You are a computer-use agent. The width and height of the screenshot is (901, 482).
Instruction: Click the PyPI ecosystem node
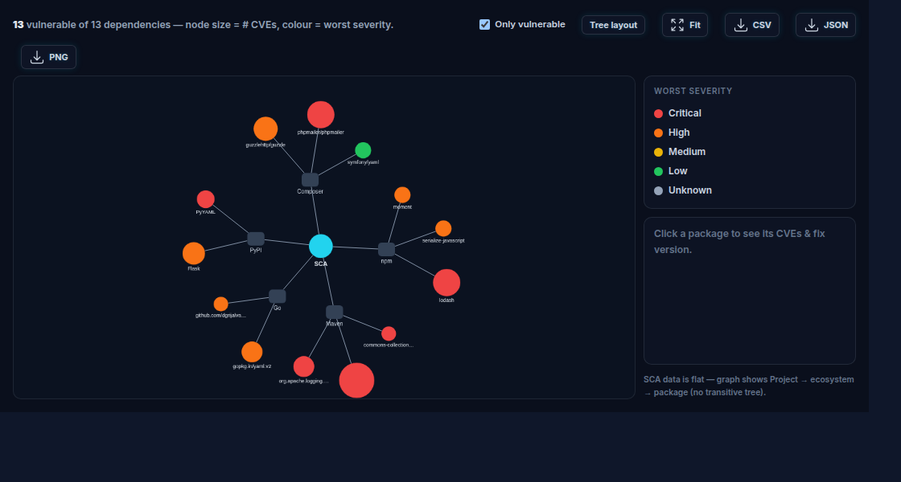tap(256, 239)
